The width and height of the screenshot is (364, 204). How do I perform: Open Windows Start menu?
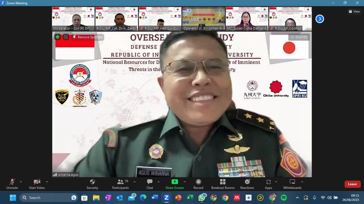click(x=13, y=197)
